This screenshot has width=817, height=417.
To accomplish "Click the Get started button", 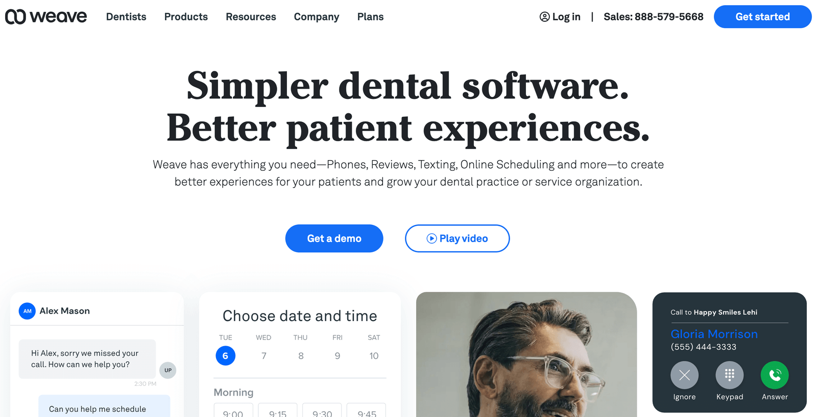I will (x=762, y=17).
